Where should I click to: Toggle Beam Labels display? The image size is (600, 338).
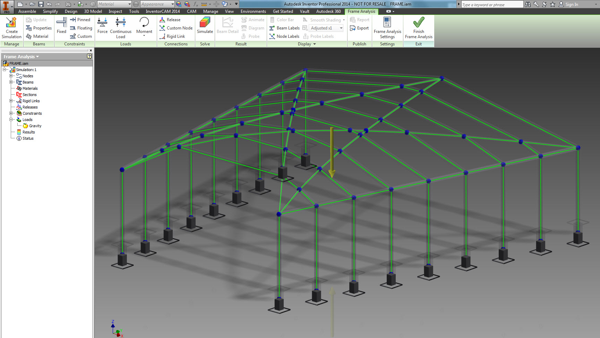(284, 28)
